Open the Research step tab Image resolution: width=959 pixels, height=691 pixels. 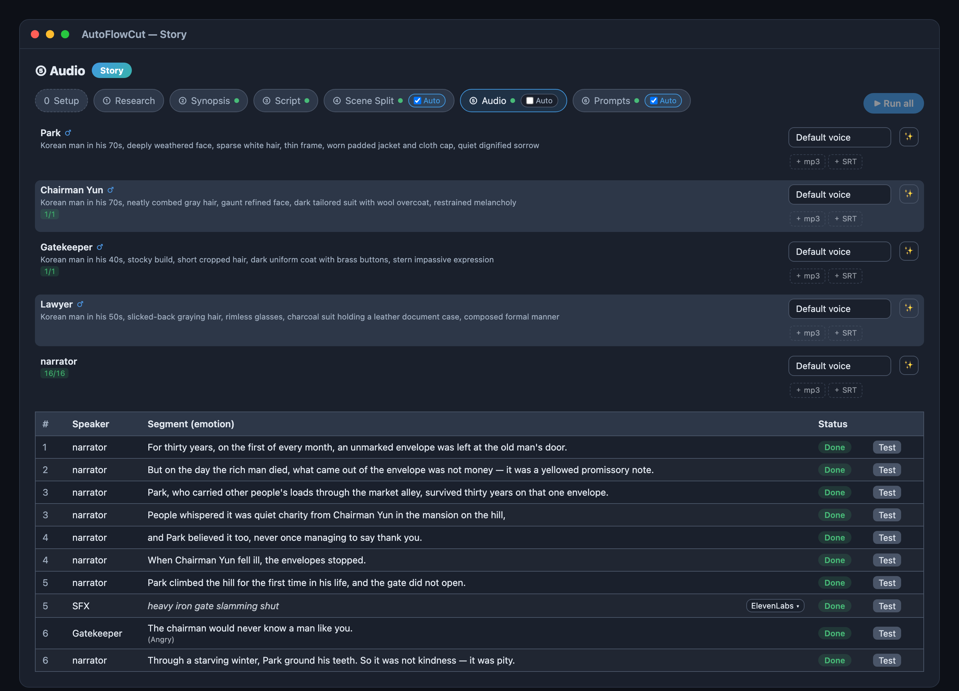point(128,101)
